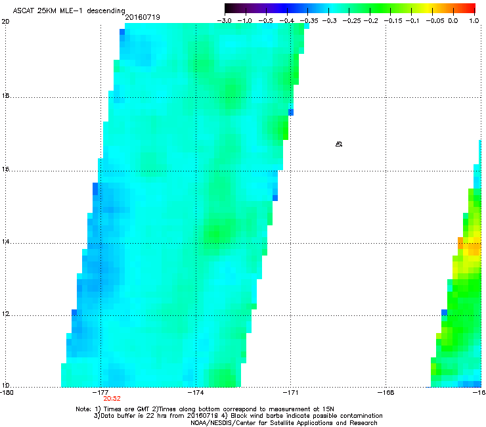Click the NOAA/NESDIS credit line
This screenshot has width=486, height=427.
(284, 423)
